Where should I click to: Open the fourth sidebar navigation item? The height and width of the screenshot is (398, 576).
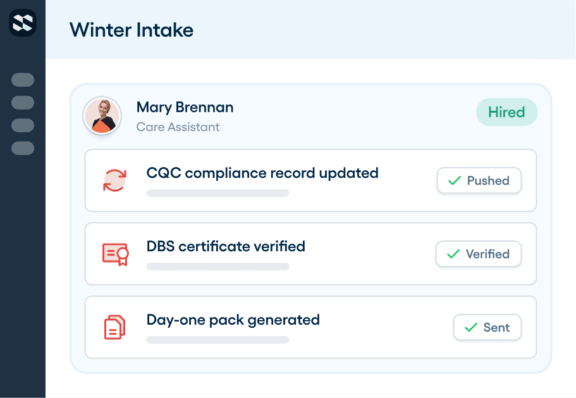[x=23, y=148]
